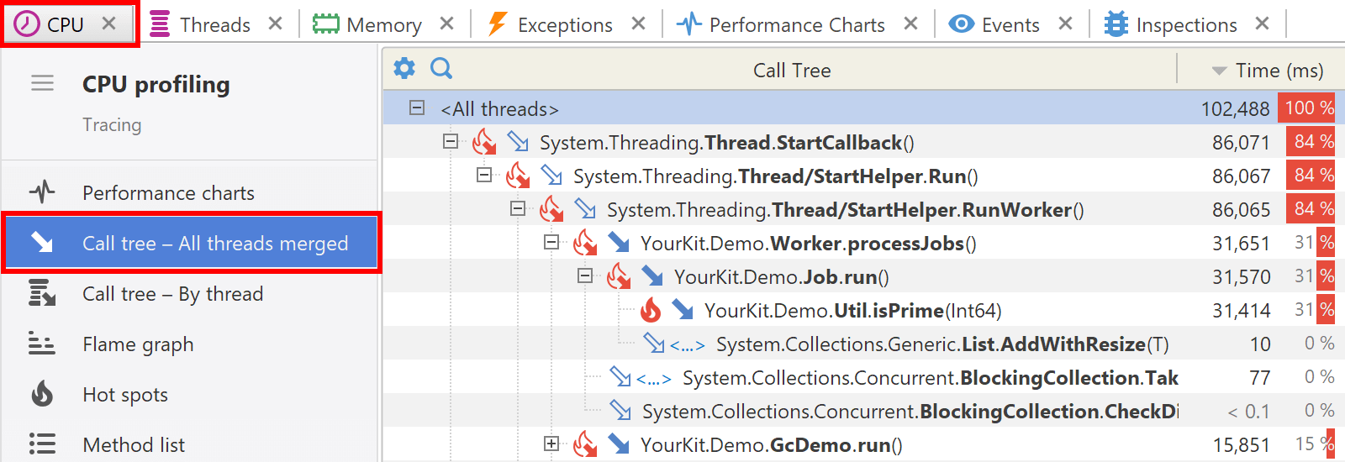
Task: Click the hot spot flame on isPrime row
Action: click(651, 310)
